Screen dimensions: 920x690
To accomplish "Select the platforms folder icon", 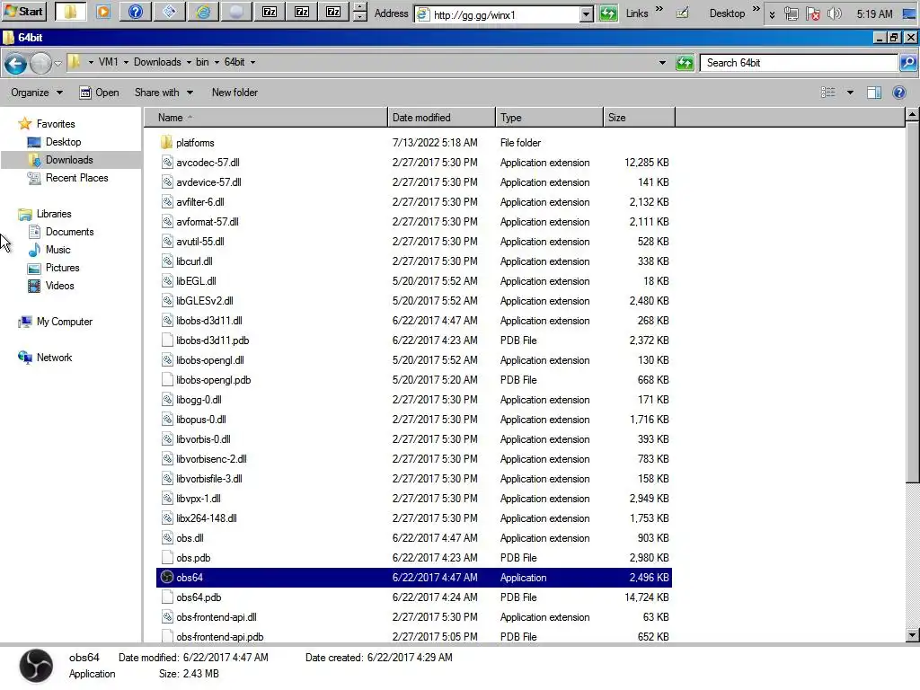I will click(166, 143).
